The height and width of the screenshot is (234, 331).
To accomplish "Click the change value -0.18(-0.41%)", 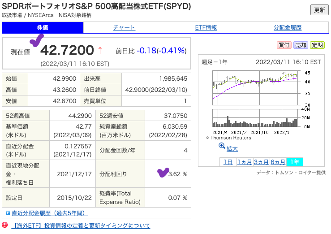I will [162, 51].
